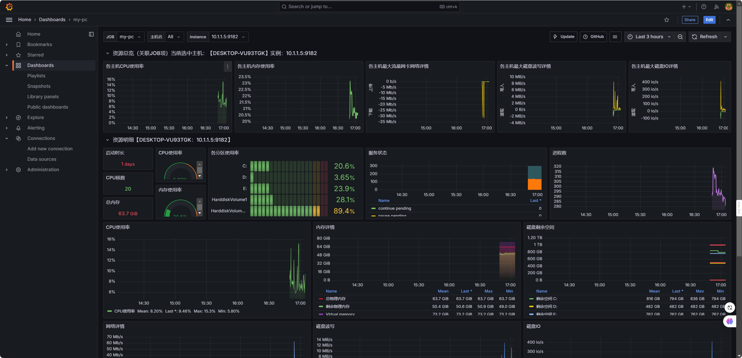Open the help question mark icon
The height and width of the screenshot is (358, 742).
tap(704, 7)
